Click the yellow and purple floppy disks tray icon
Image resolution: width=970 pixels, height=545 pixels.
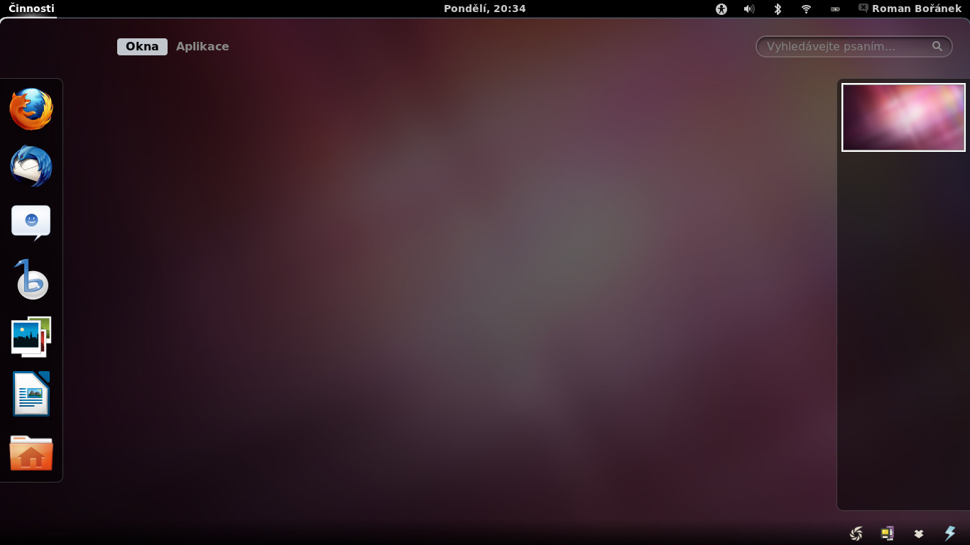tap(888, 534)
